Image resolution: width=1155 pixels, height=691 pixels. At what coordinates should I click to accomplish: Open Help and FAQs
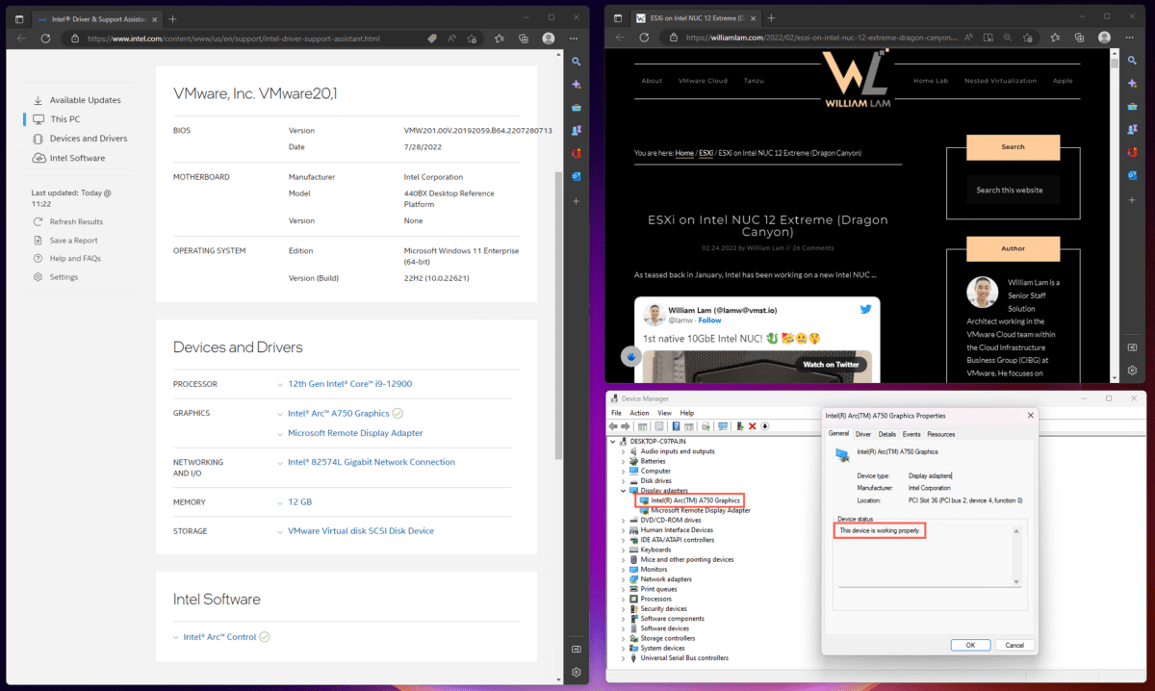point(67,259)
